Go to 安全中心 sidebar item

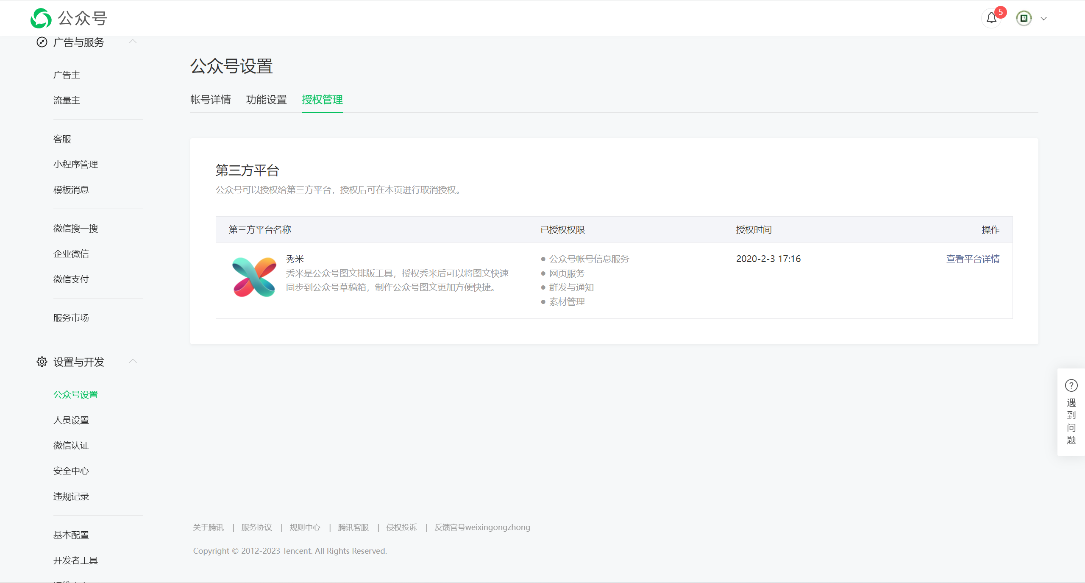[x=71, y=471]
